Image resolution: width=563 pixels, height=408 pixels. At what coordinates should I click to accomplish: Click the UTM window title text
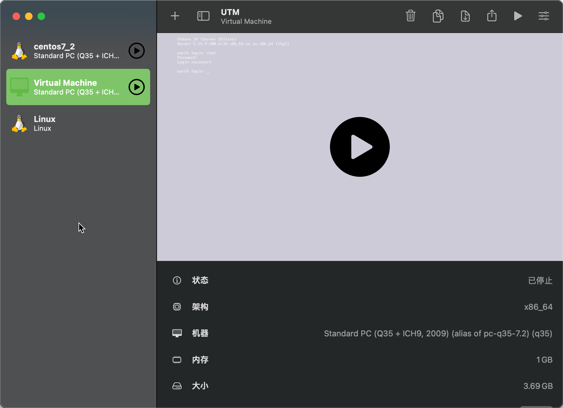230,12
